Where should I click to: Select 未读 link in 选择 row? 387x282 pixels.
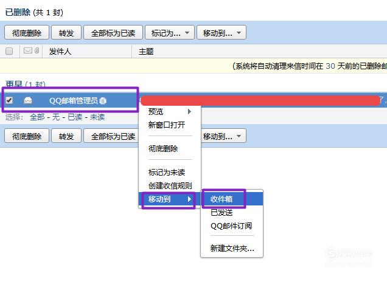97,117
